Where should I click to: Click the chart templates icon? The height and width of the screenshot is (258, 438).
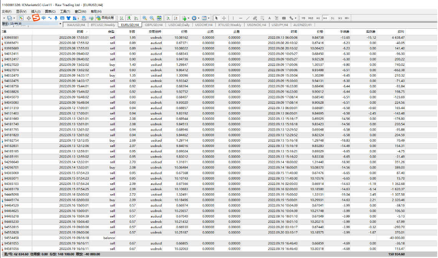coord(204,18)
